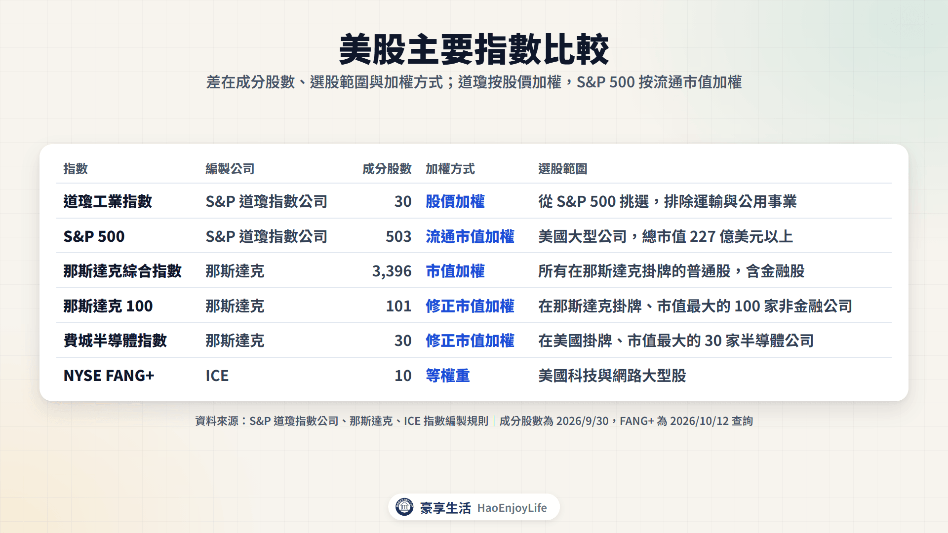
Task: Click 修正市值加權 in the 費城半導體指數 row
Action: pyautogui.click(x=470, y=341)
